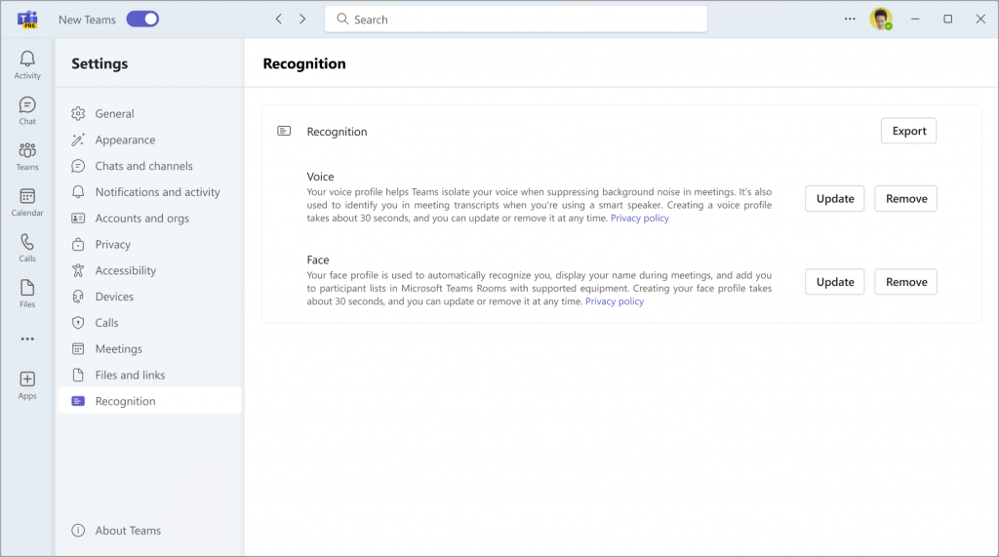Open Meetings settings

pos(149,348)
